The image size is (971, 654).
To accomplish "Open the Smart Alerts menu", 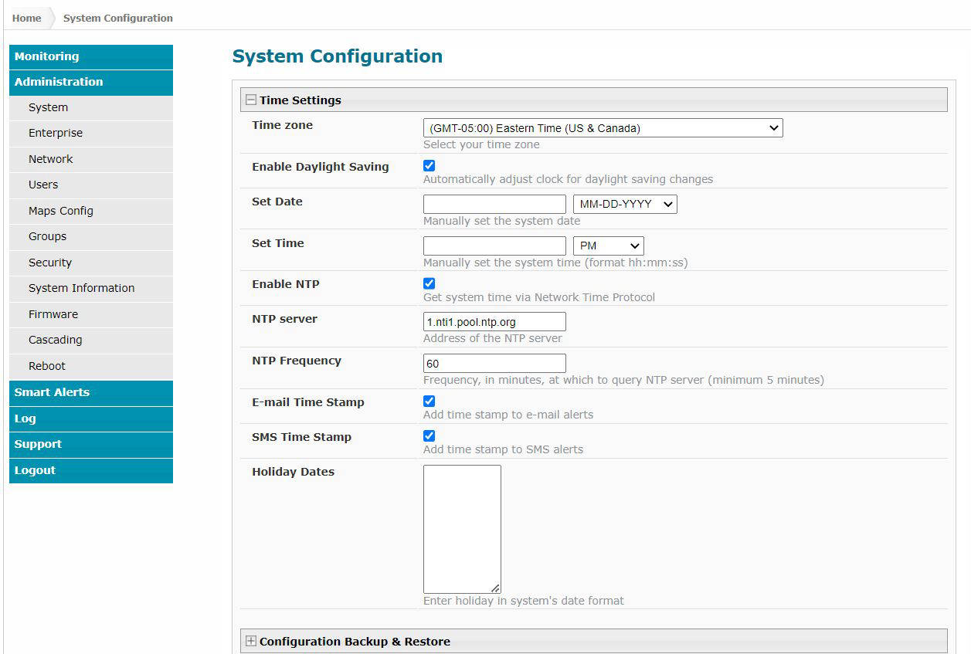I will tap(91, 392).
